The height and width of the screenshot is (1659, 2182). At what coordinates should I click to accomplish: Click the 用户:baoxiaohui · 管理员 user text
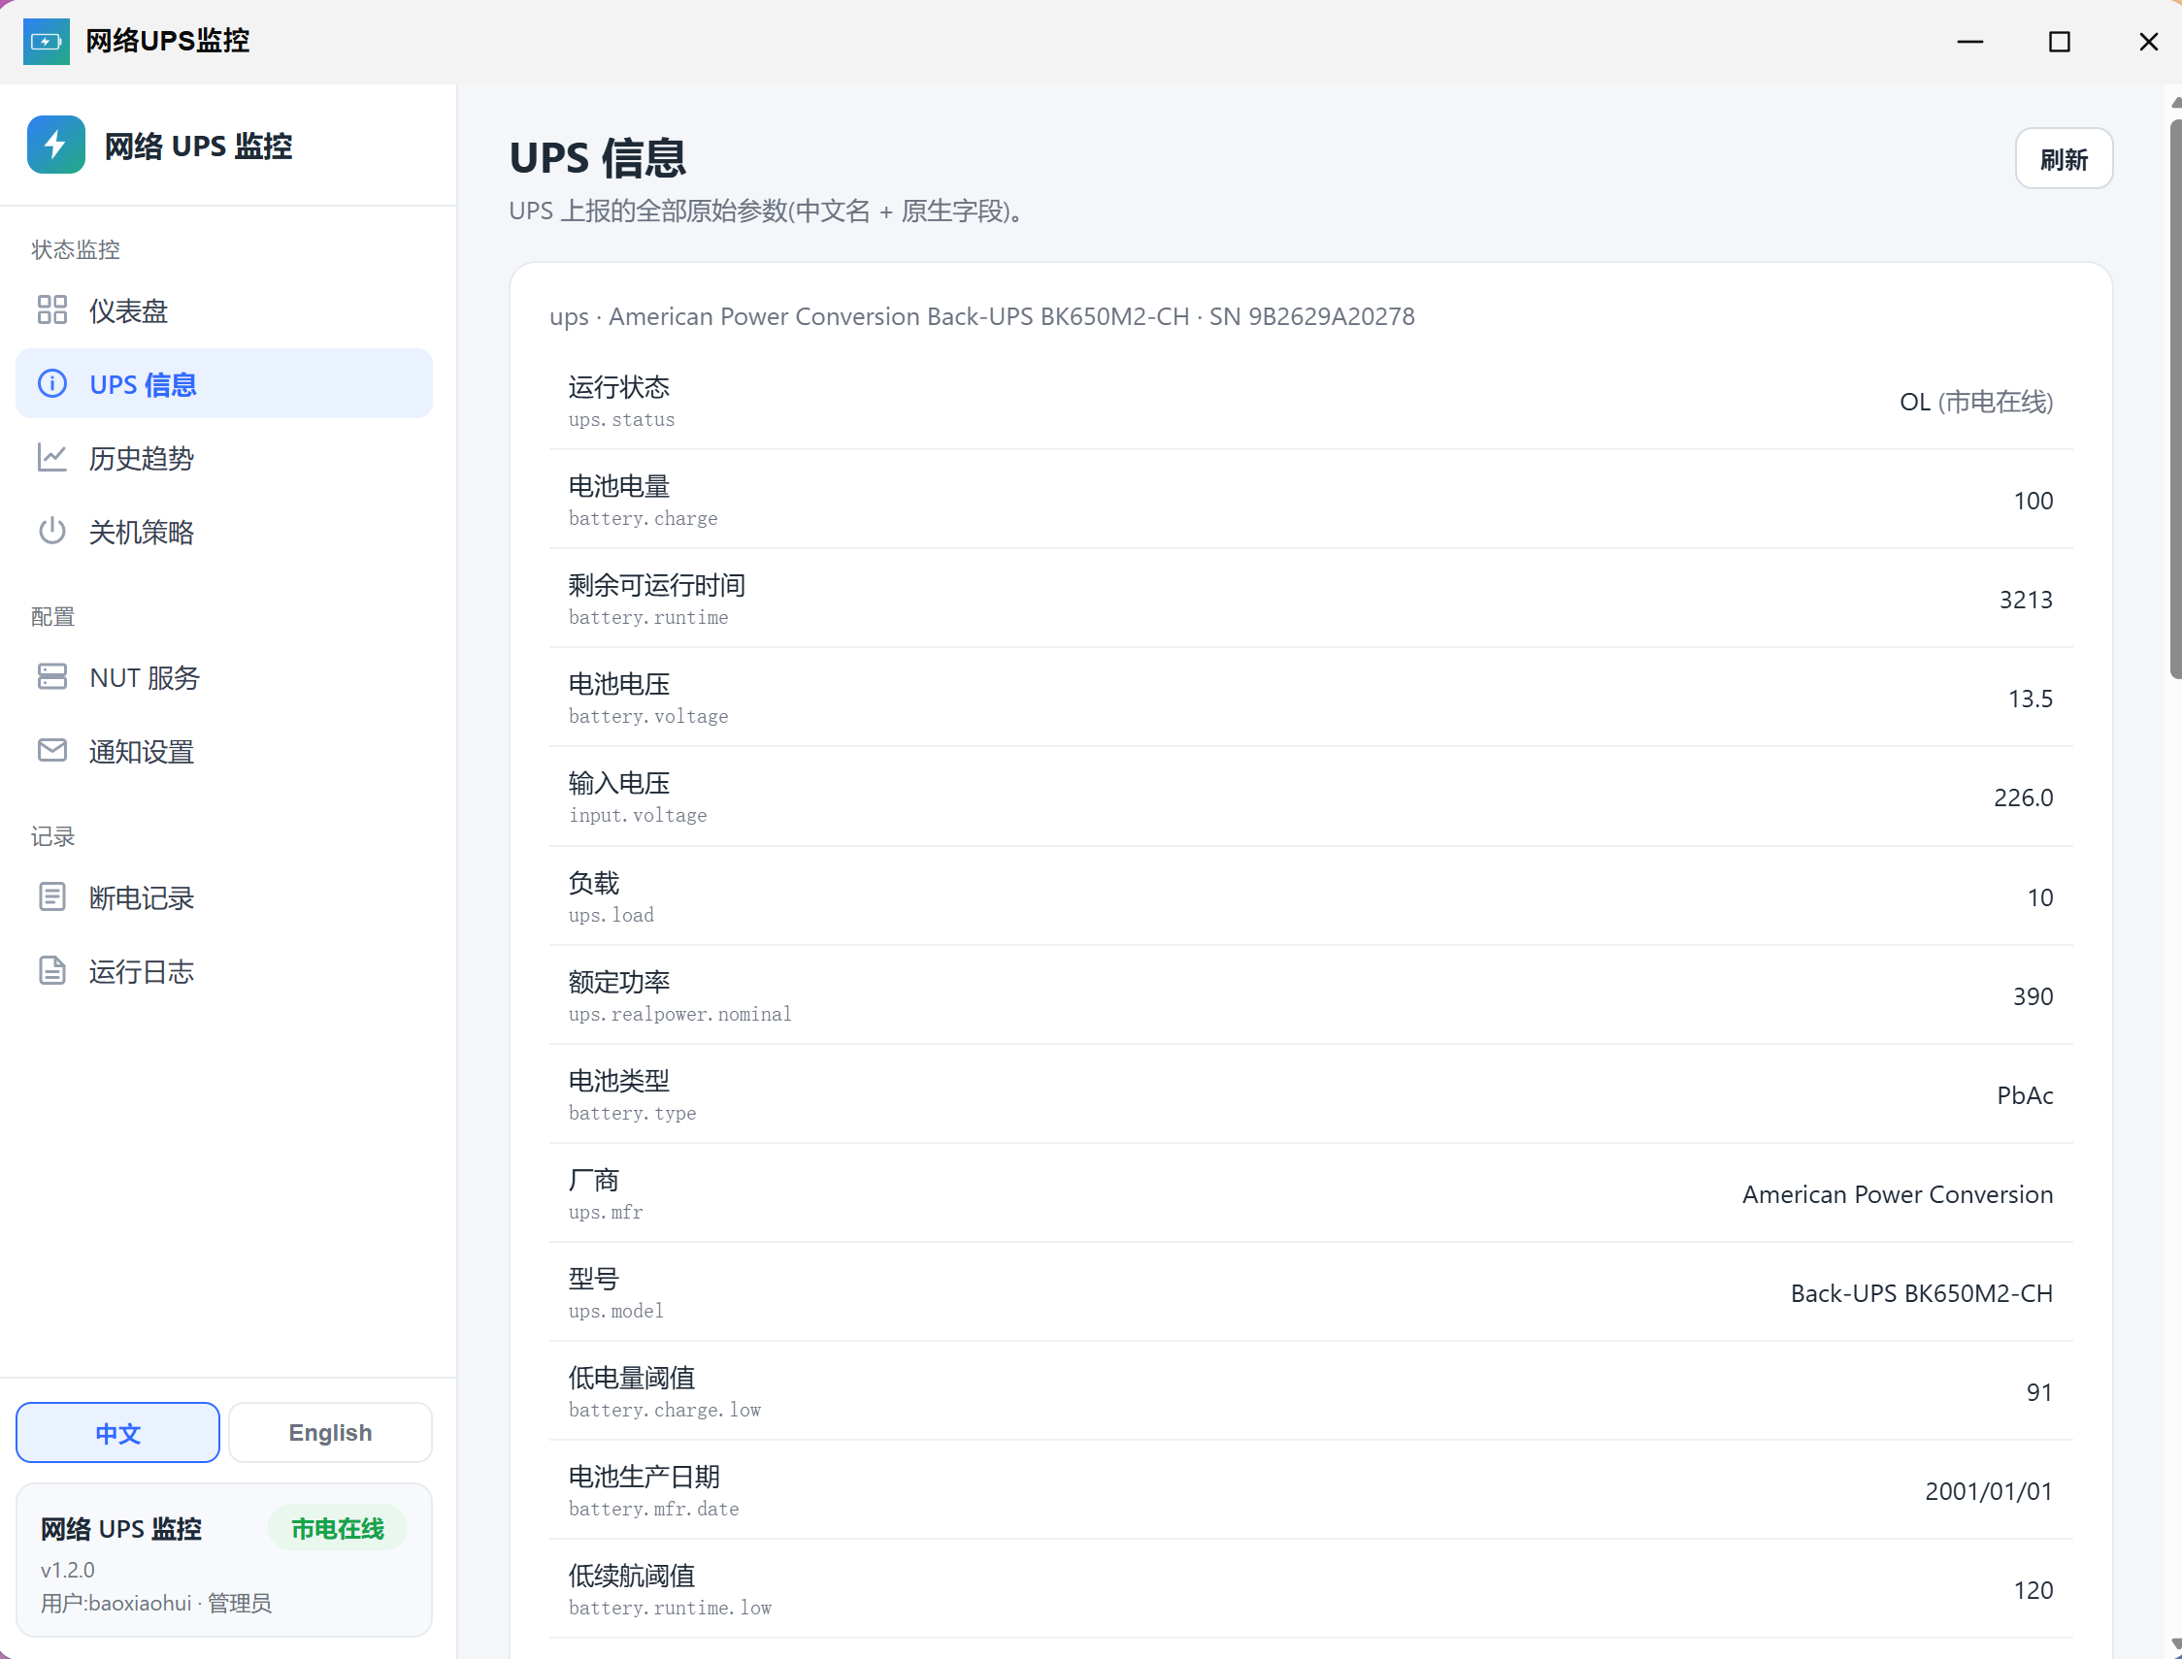pyautogui.click(x=156, y=1603)
